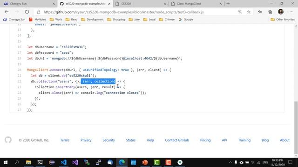Open the Windows Start menu
The width and height of the screenshot is (298, 167).
coord(6,162)
